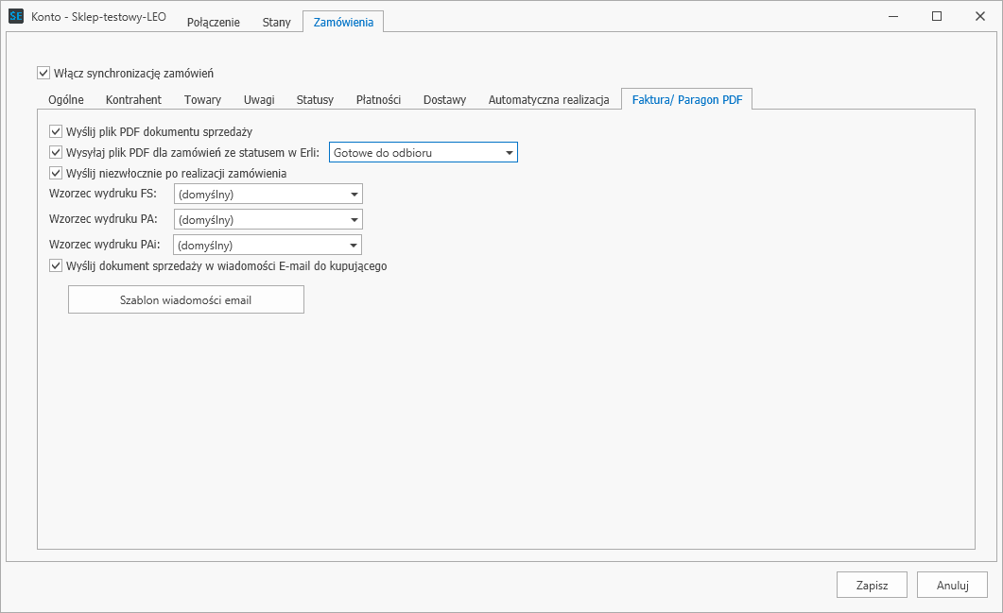Open Wzorzec wydruku PAi combo box

tap(268, 245)
